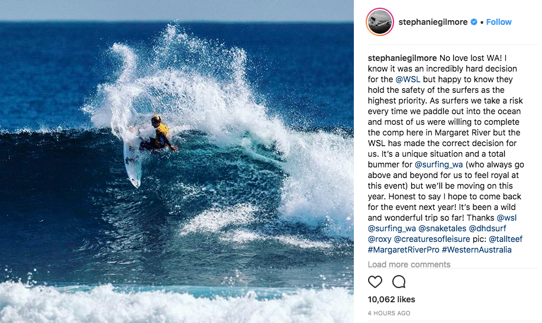Open the bold stephaniegilmore name starting the caption
The height and width of the screenshot is (323, 542).
[x=402, y=58]
